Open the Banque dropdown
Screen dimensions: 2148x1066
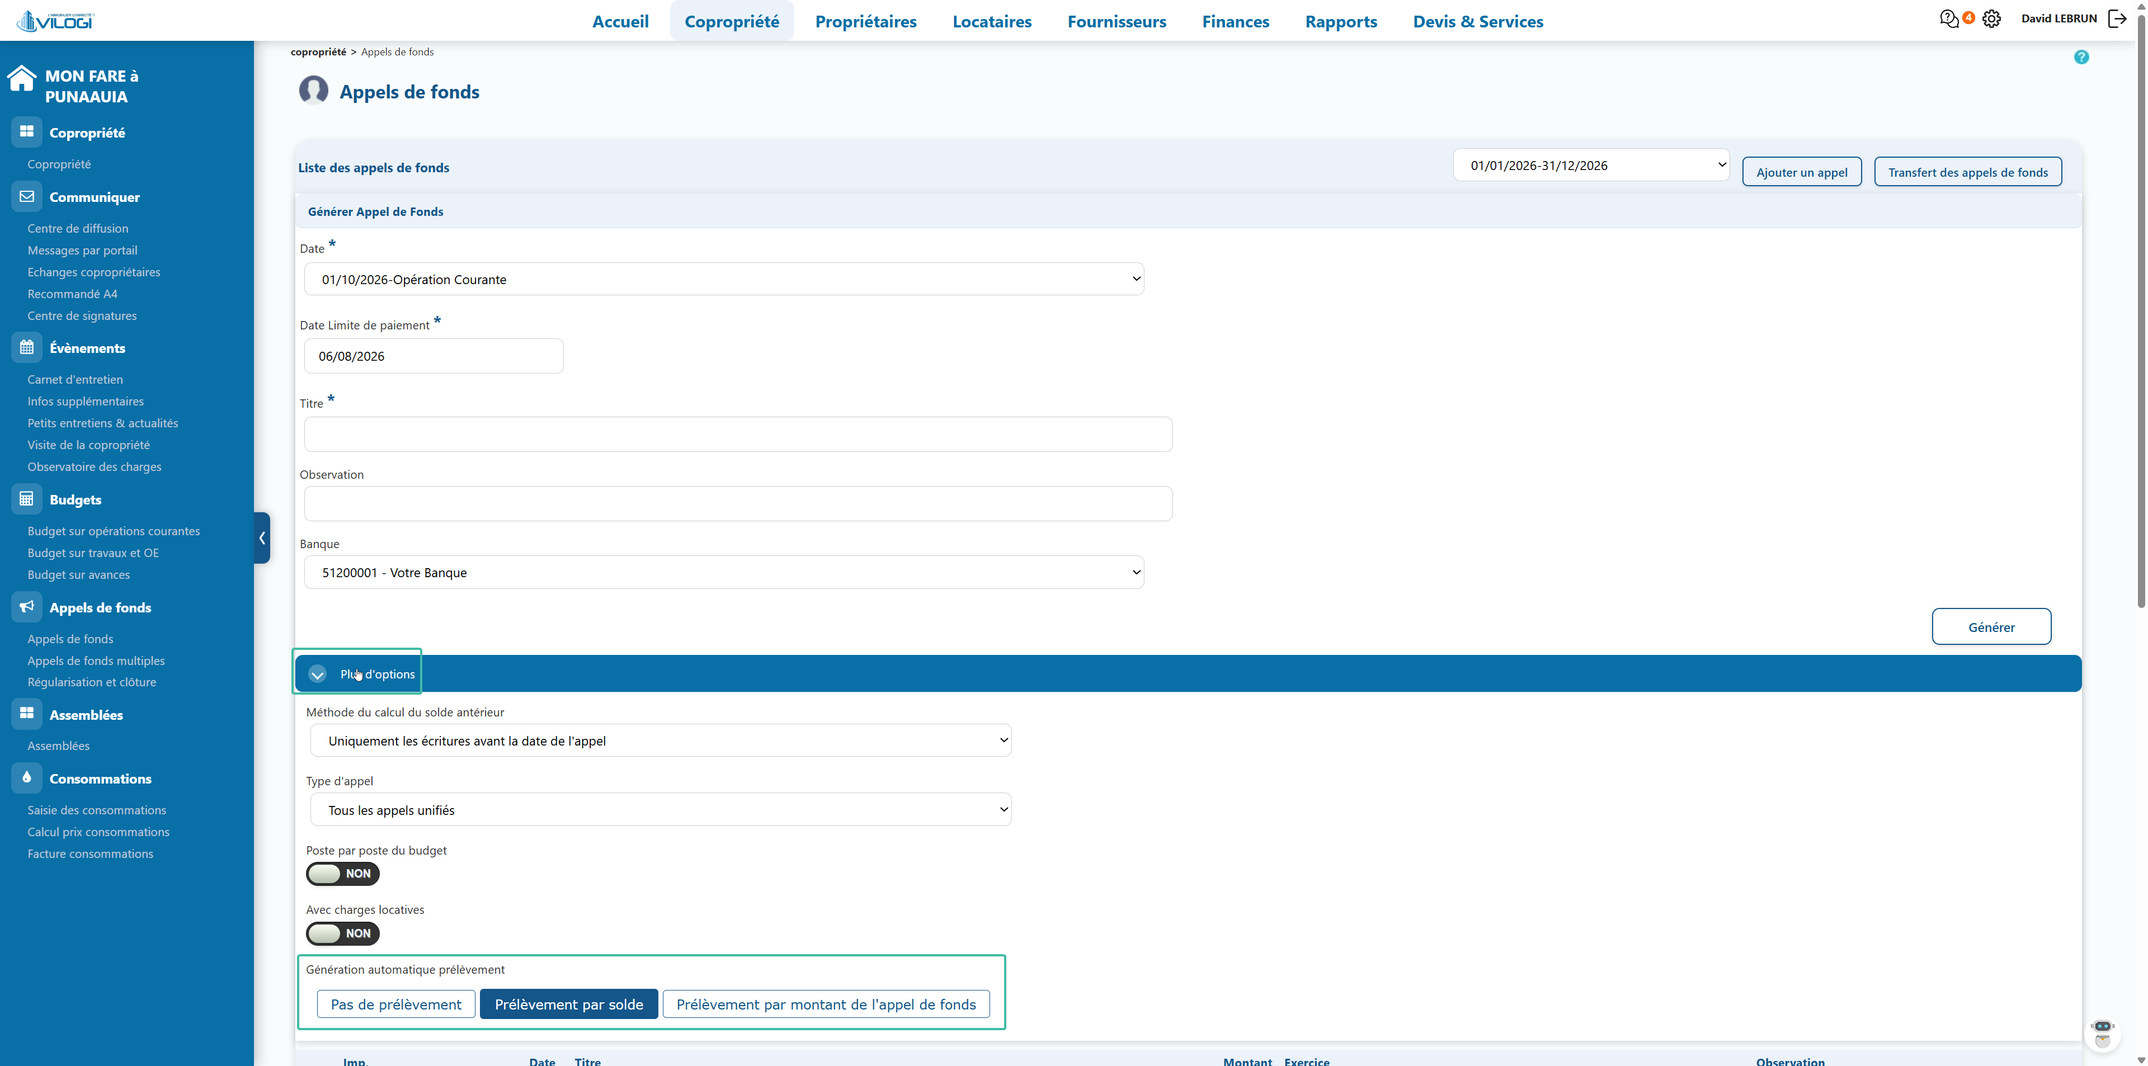[724, 573]
